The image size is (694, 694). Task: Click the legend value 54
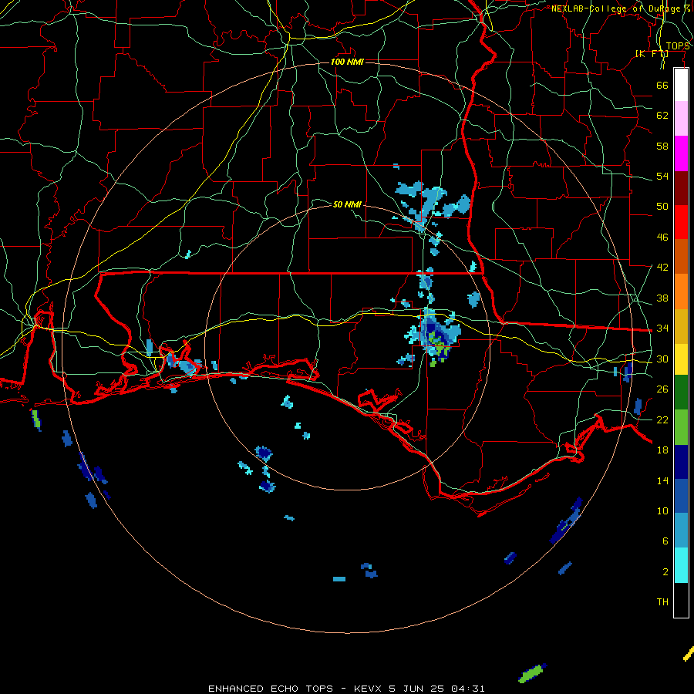click(x=662, y=176)
